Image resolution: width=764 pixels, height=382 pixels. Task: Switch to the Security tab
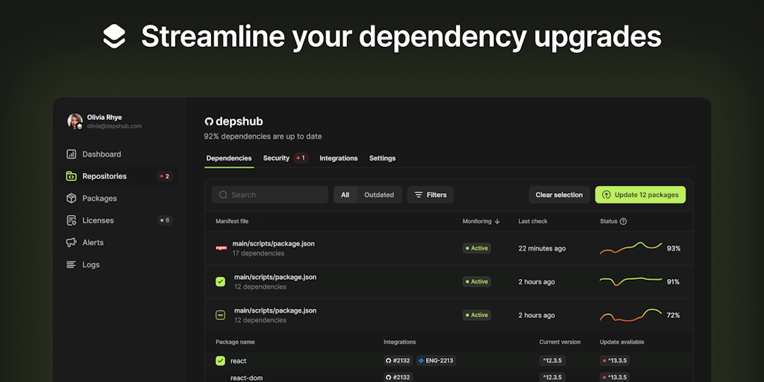[x=276, y=158]
